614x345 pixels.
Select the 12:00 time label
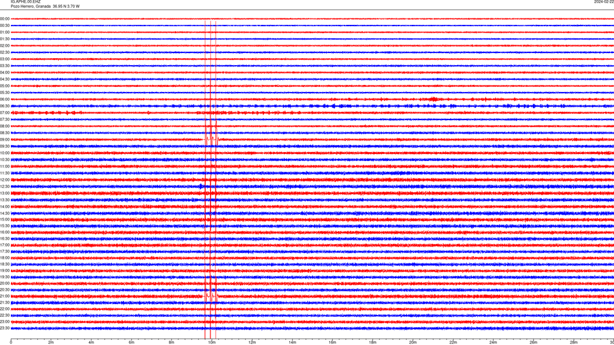[4, 180]
